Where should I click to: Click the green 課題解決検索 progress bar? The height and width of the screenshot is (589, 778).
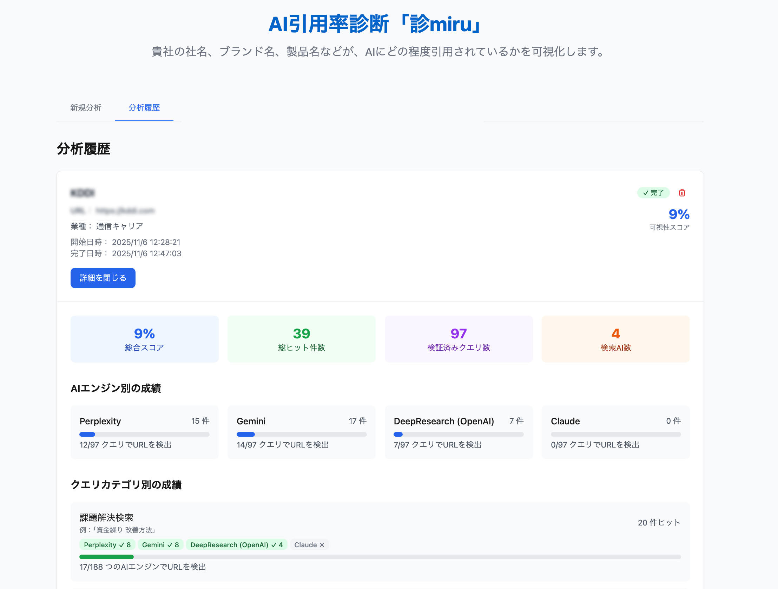pyautogui.click(x=107, y=557)
